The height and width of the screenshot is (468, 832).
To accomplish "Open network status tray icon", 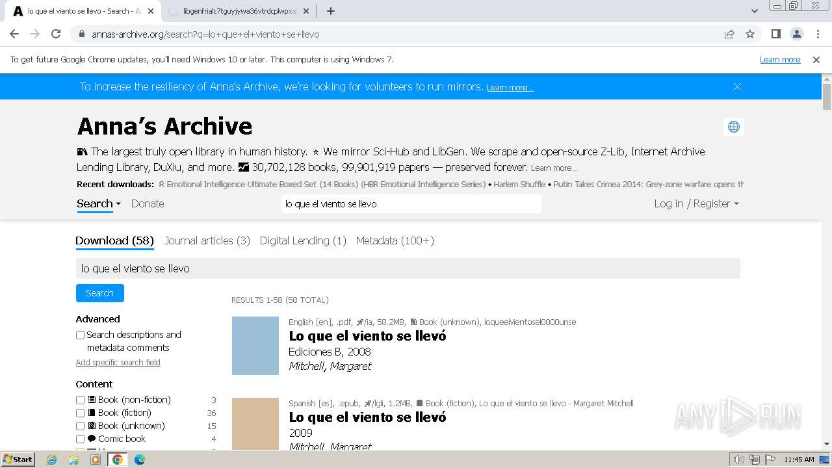I will click(x=755, y=460).
